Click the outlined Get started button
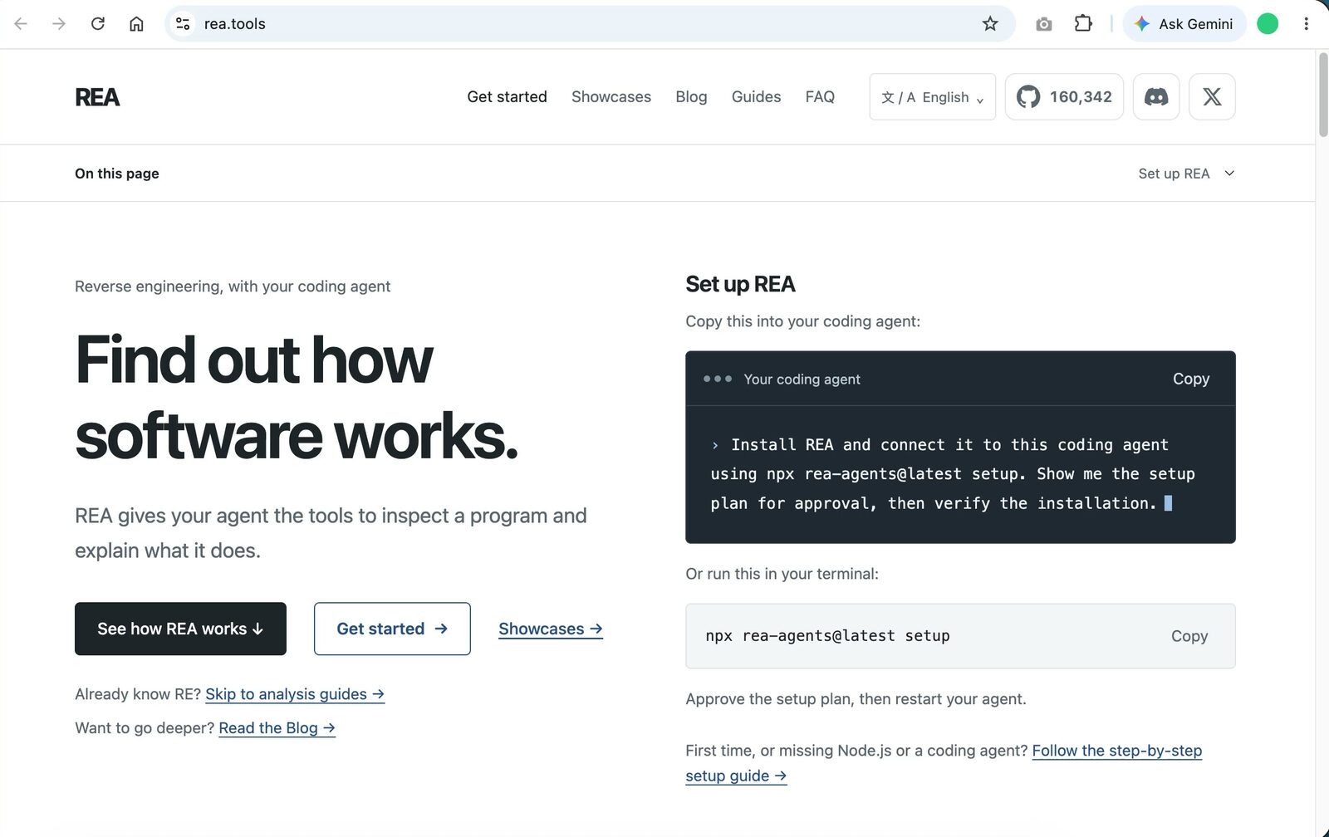 tap(392, 629)
